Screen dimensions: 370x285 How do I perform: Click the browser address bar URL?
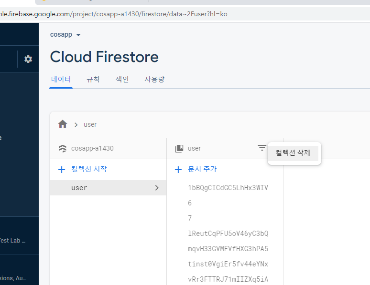[114, 14]
